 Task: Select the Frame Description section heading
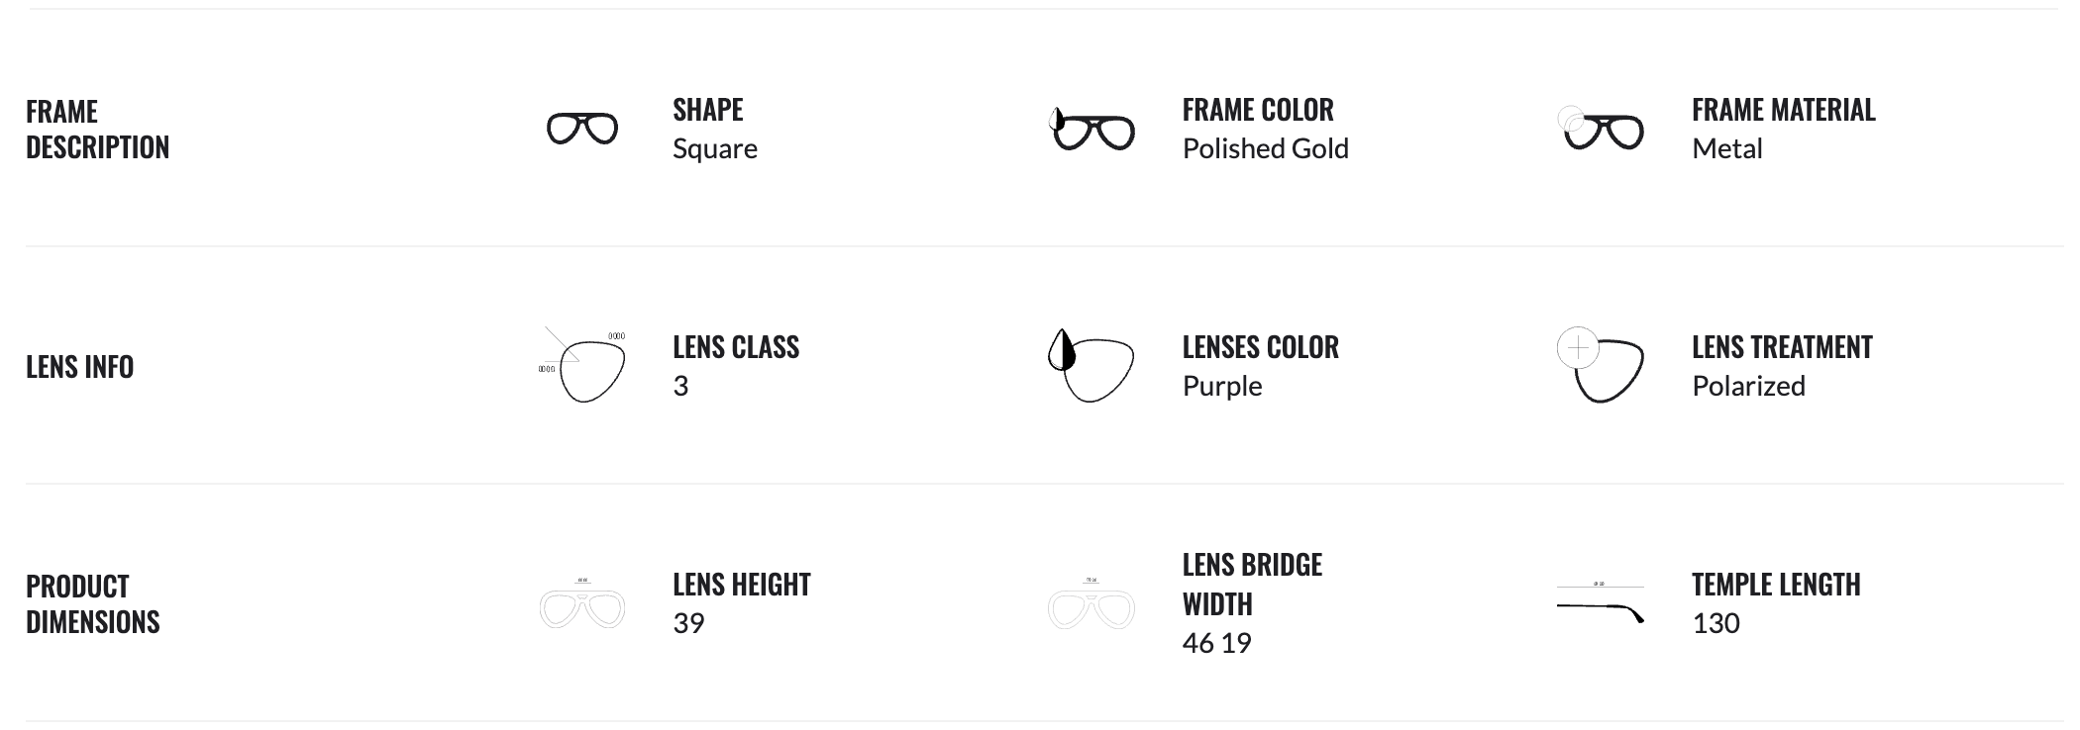tap(97, 130)
